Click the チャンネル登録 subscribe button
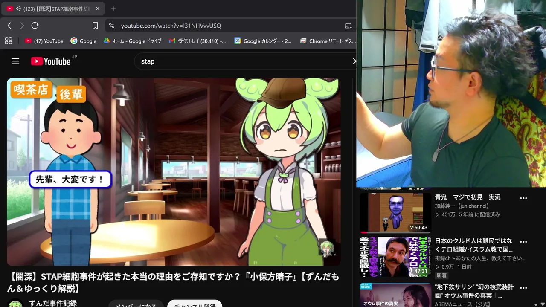The image size is (546, 307). 195,305
